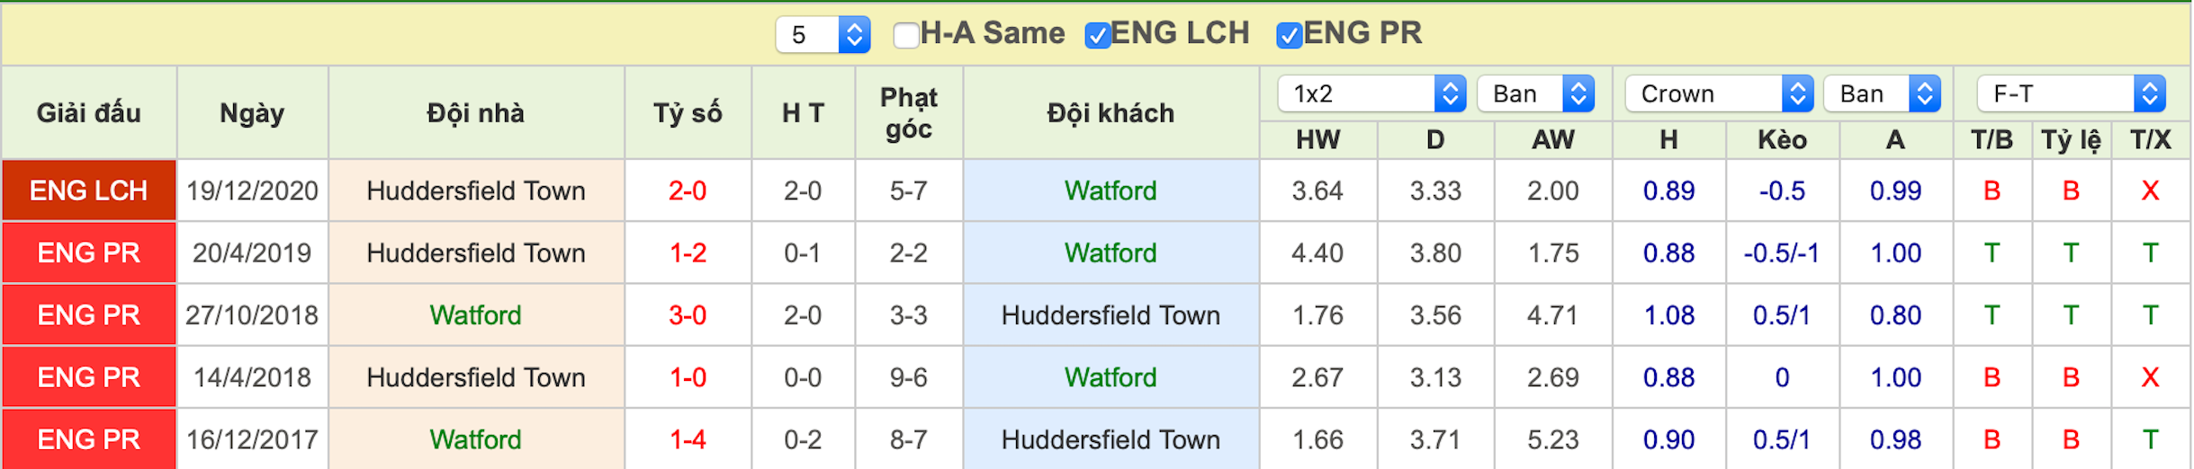Click the ENG LCH league badge

[x=89, y=190]
